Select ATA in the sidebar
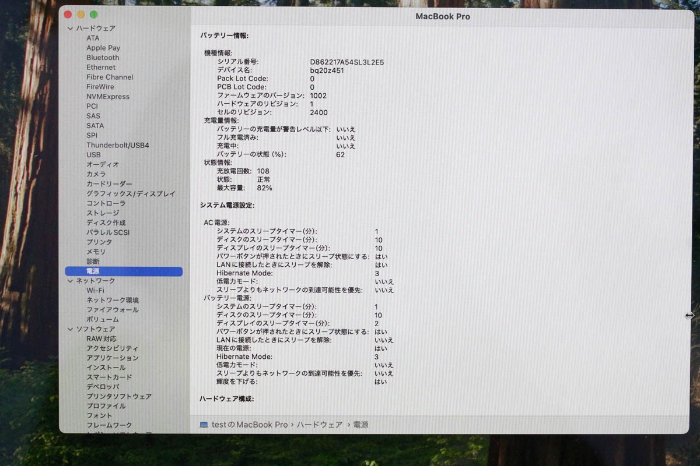The width and height of the screenshot is (700, 466). (x=93, y=38)
